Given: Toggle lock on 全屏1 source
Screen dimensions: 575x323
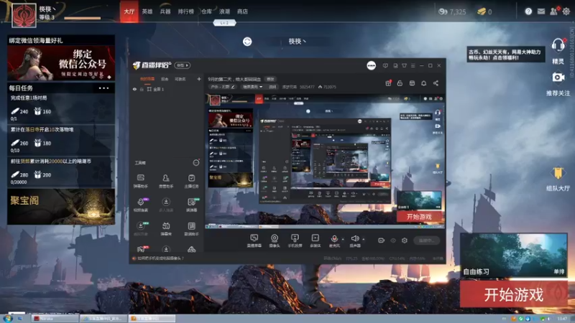Looking at the screenshot, I should (x=142, y=89).
